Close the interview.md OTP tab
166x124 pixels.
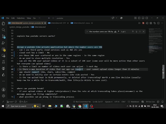(68, 23)
